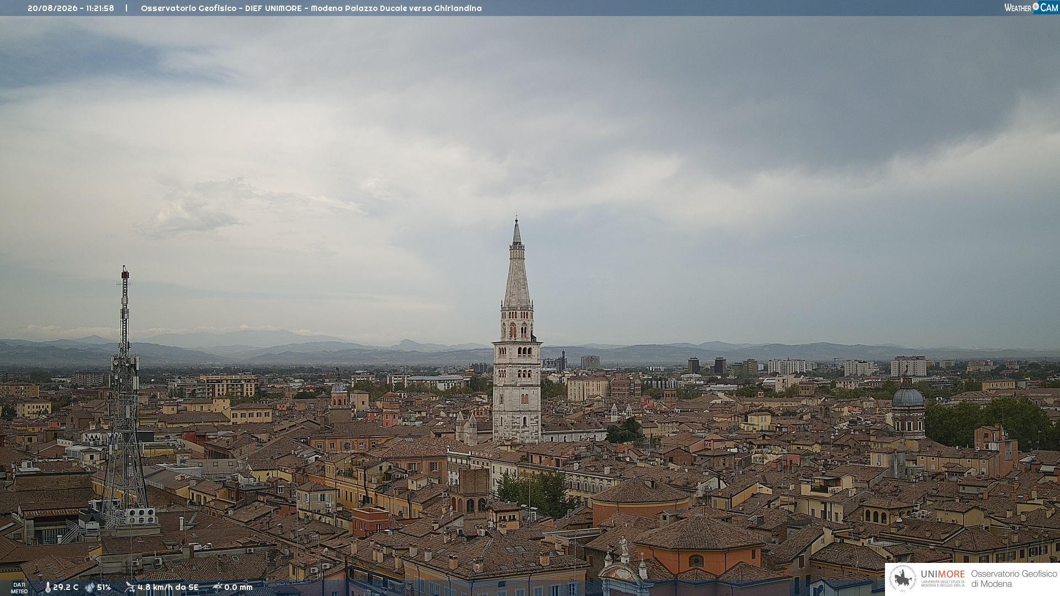Click the thermometer temperature icon
1060x596 pixels.
[x=47, y=588]
